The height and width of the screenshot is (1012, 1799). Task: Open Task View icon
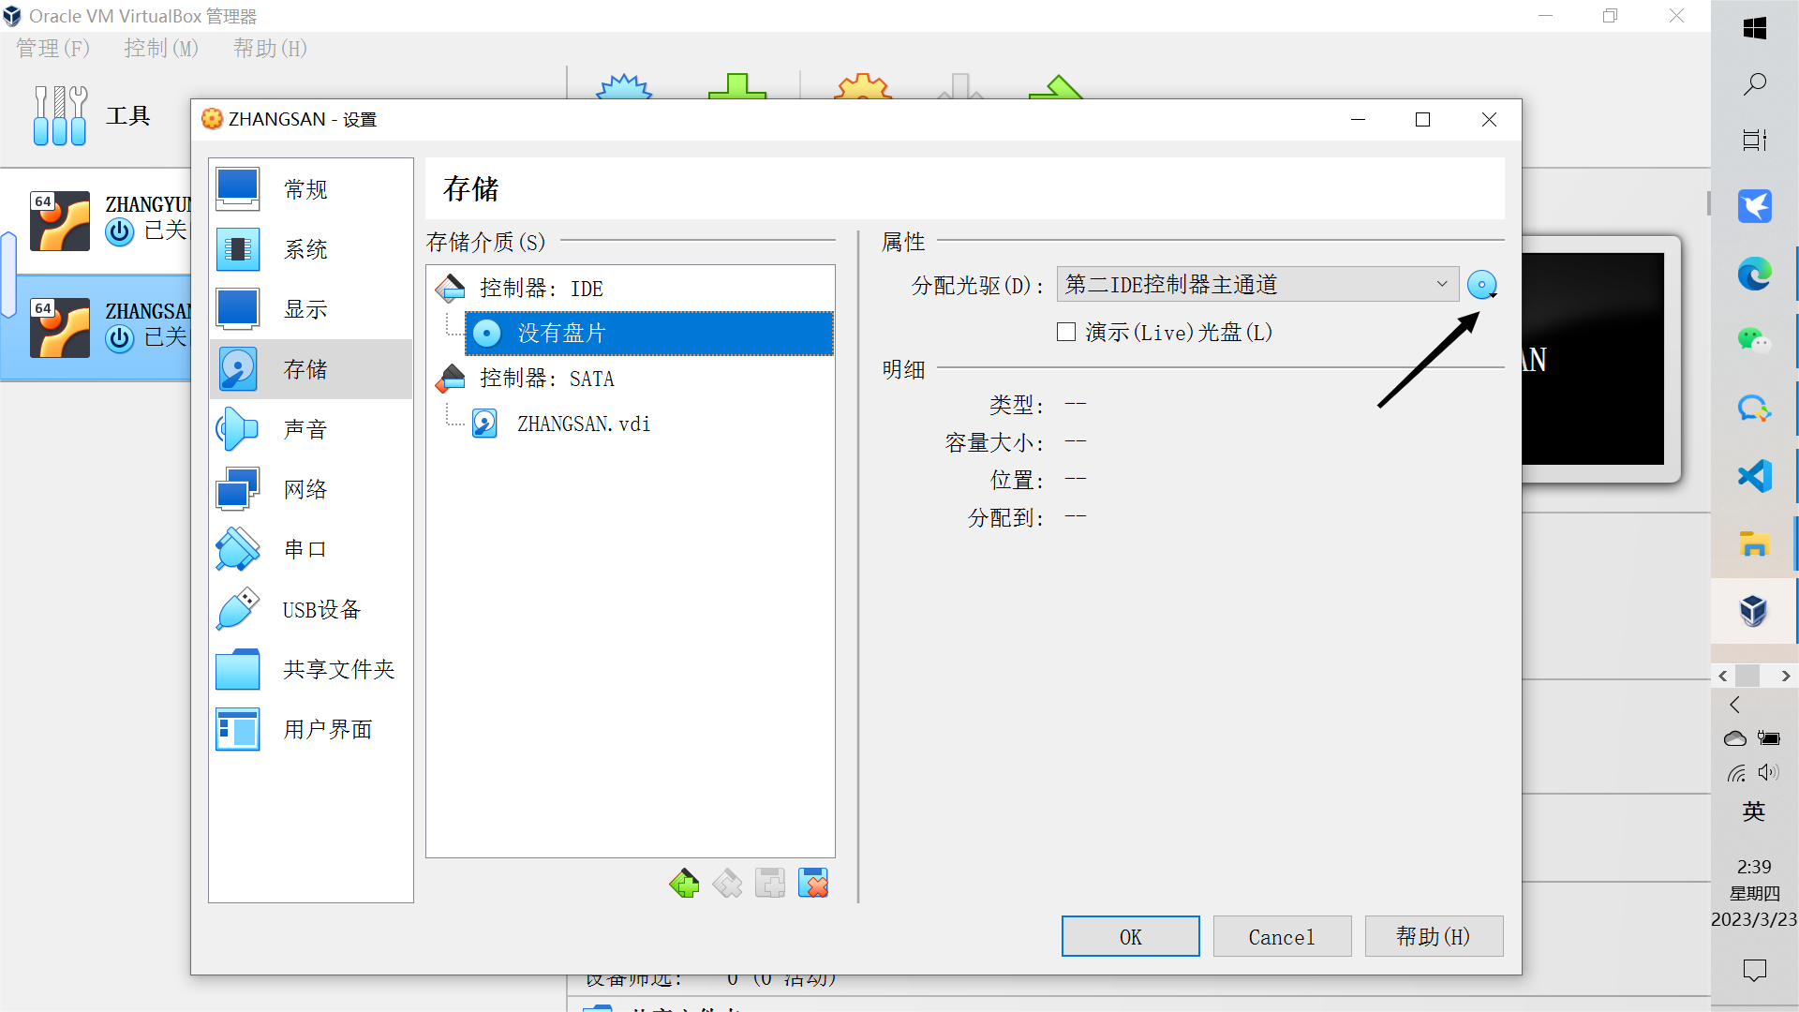coord(1754,141)
